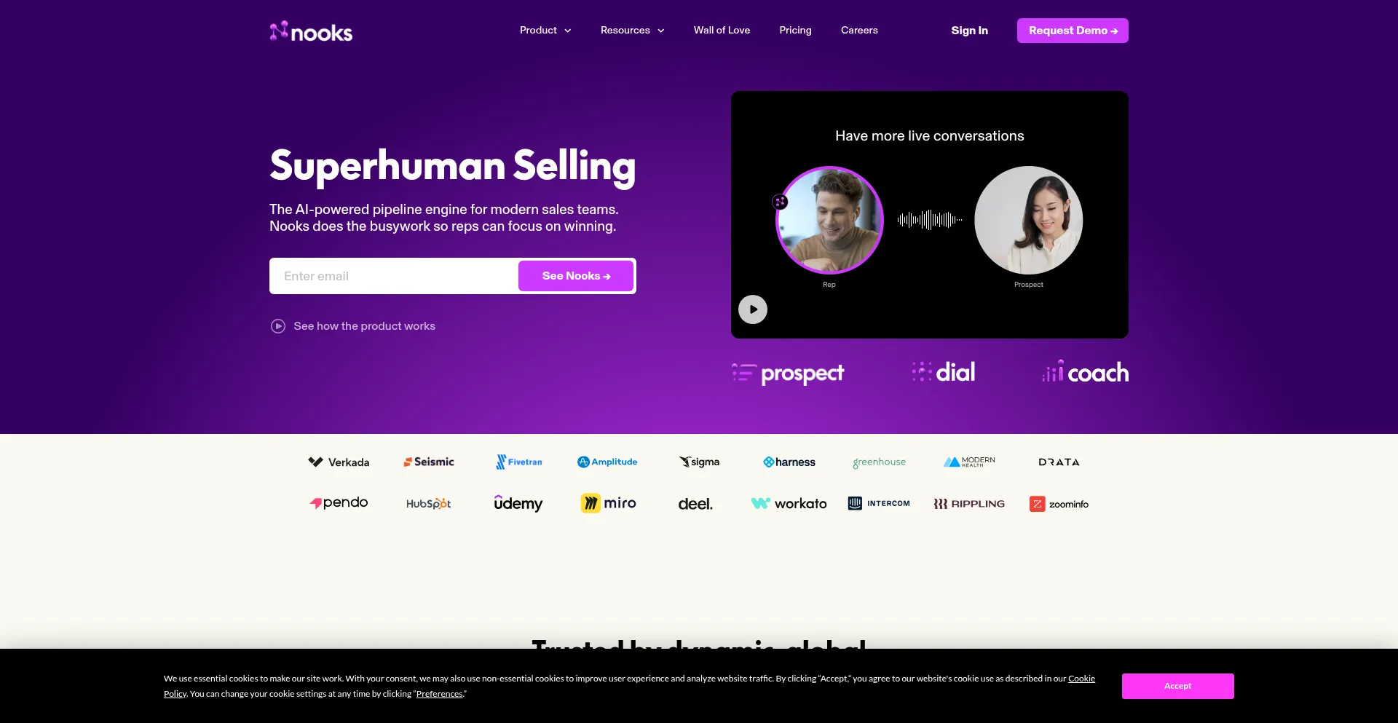This screenshot has height=723, width=1398.
Task: Click the Prospect avatar photo
Action: [1029, 220]
